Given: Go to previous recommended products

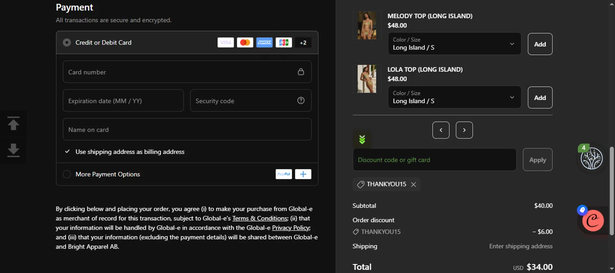Looking at the screenshot, I should point(441,130).
